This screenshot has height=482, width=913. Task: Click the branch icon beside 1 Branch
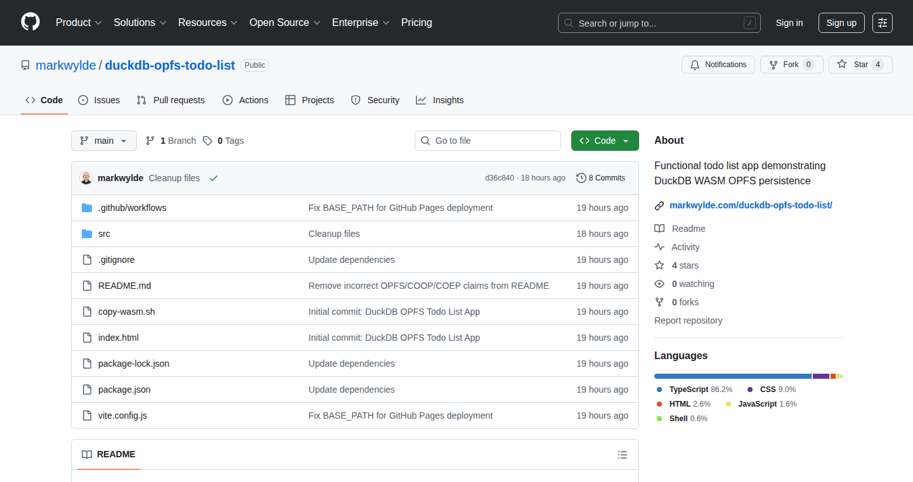coord(150,141)
